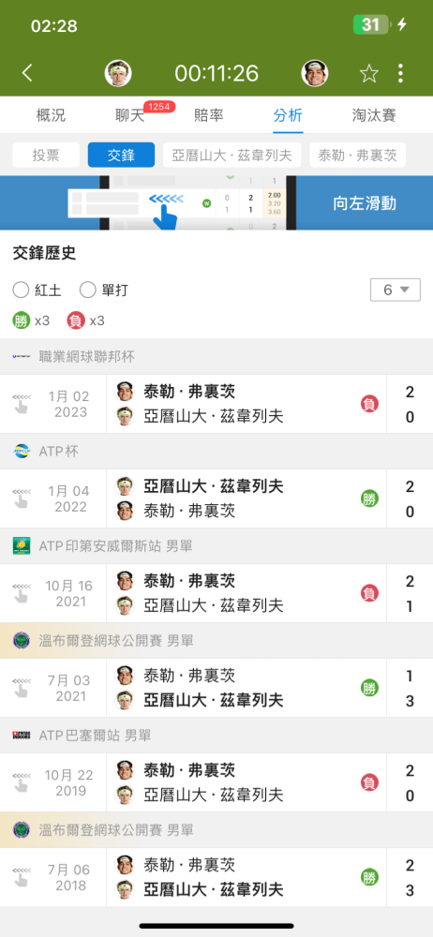Open right player avatar in header

(315, 73)
